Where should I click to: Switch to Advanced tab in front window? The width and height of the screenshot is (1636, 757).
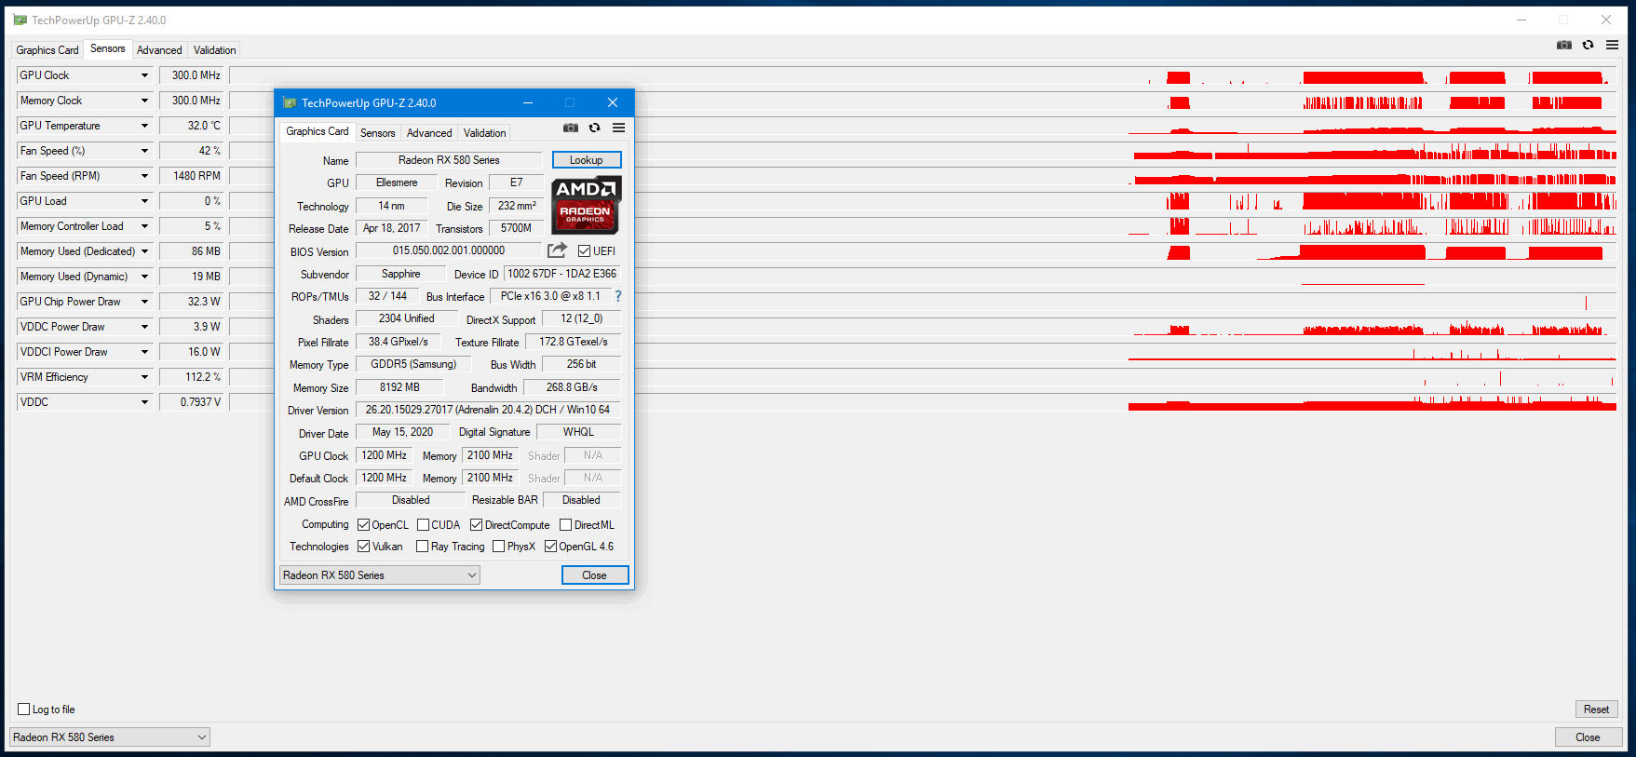[429, 133]
